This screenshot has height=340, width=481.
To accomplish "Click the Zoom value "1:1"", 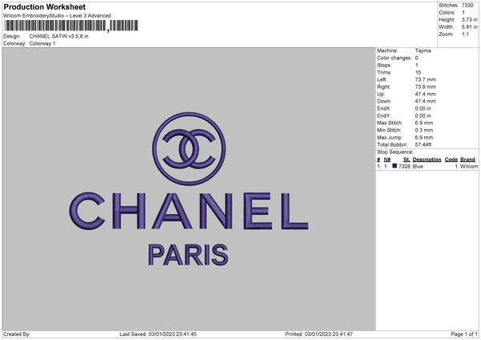I will pos(465,34).
